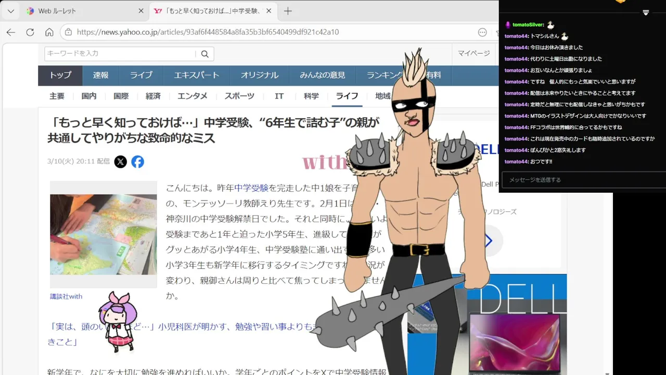The height and width of the screenshot is (375, 666).
Task: Click chat message 今日はお休み頂きました
Action: coord(556,47)
